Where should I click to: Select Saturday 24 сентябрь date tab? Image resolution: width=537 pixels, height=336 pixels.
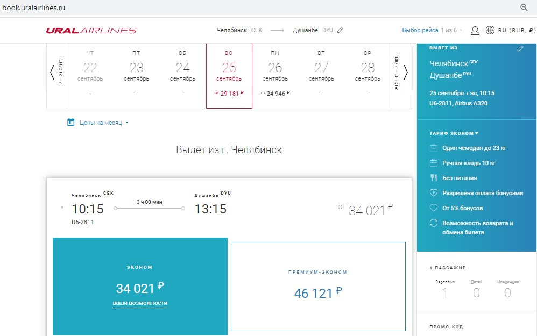coord(182,76)
